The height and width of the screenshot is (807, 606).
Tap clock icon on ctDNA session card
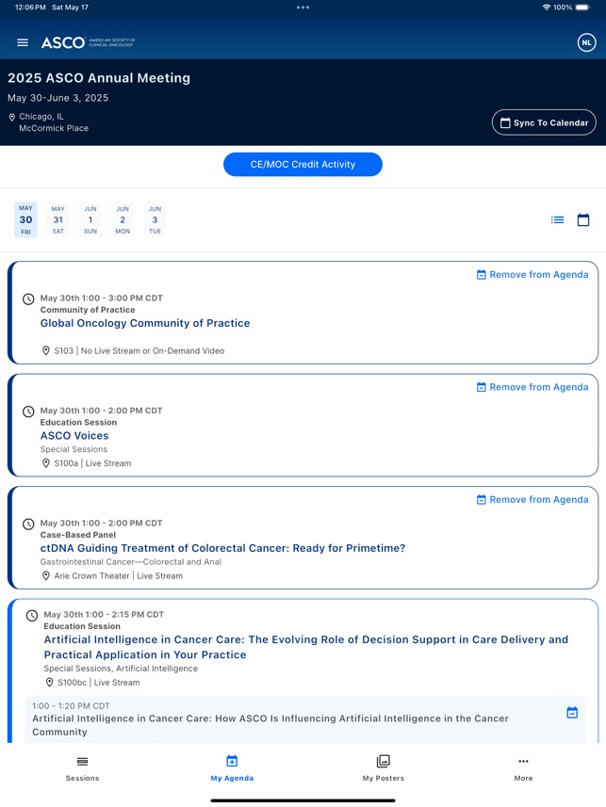click(29, 524)
